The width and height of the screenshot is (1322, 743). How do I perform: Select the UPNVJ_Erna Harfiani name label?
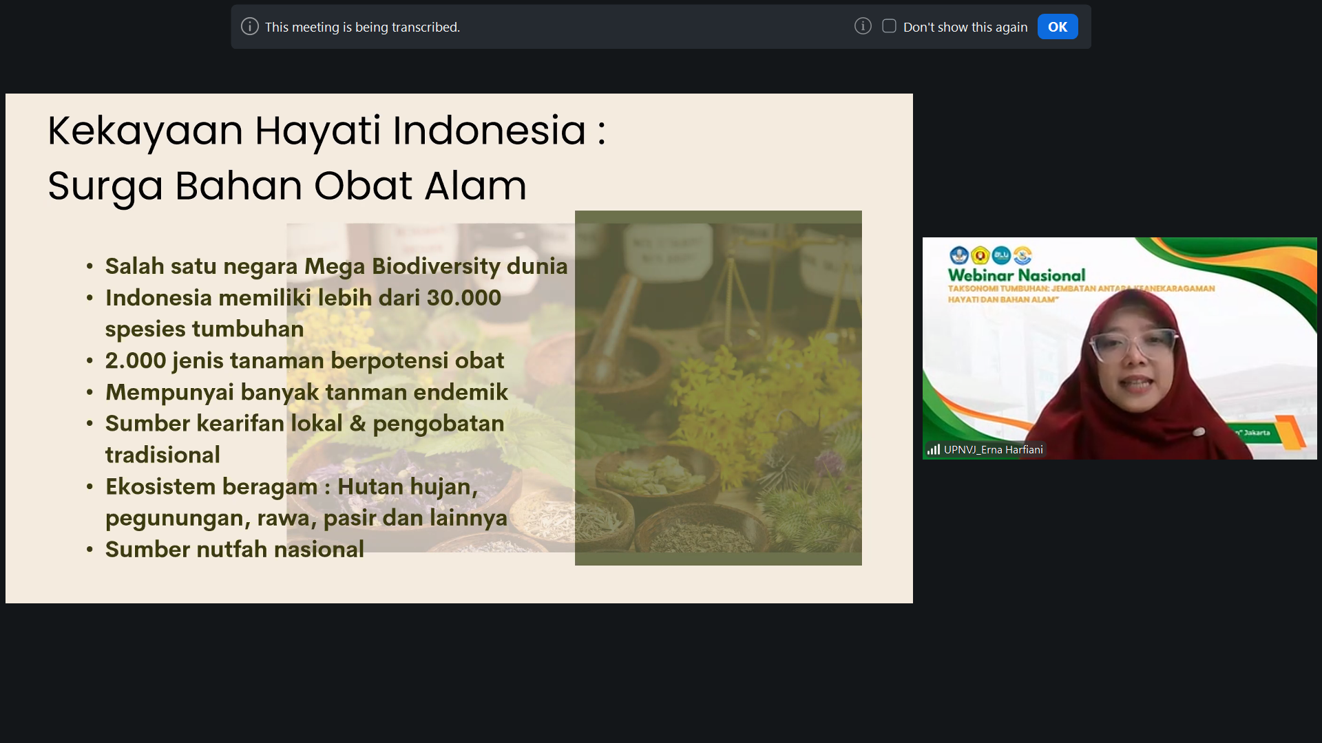(993, 449)
